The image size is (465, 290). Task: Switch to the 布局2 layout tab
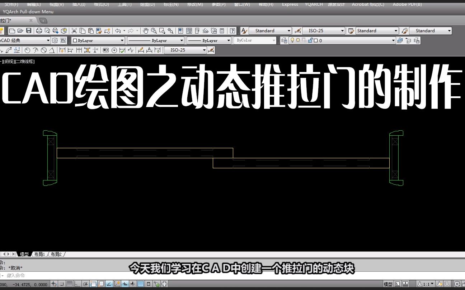click(x=56, y=254)
